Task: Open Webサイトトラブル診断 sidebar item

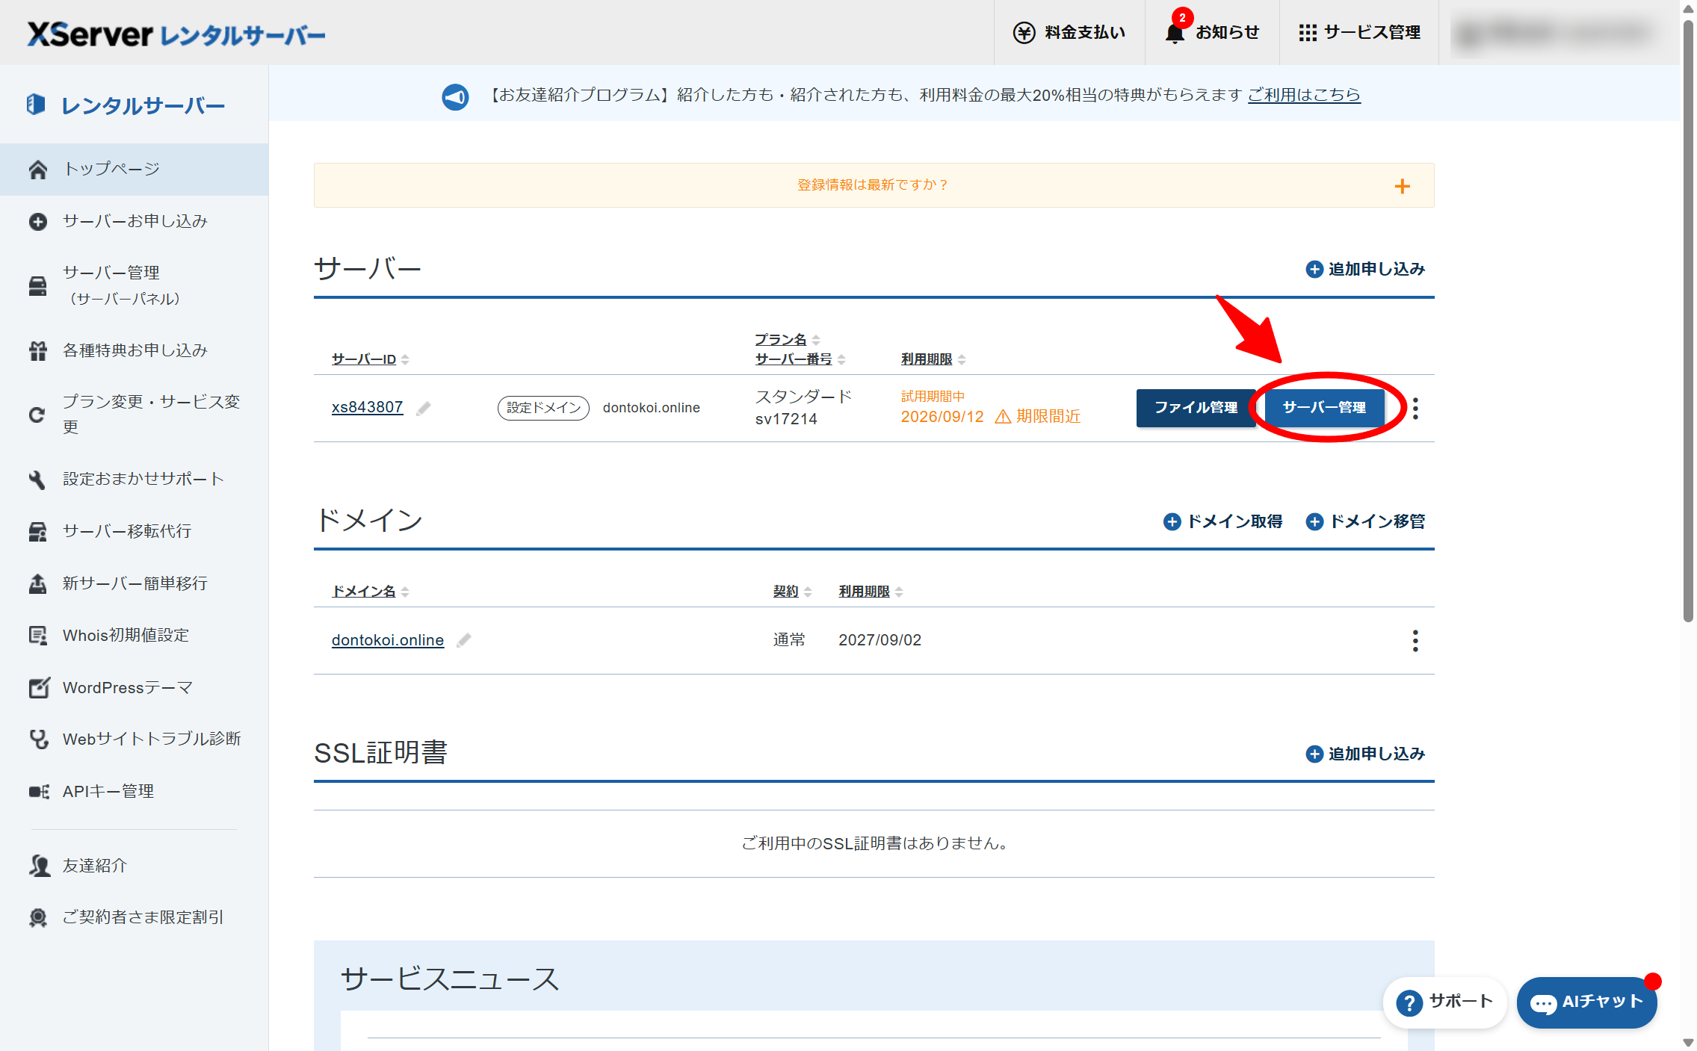Action: pyautogui.click(x=135, y=740)
